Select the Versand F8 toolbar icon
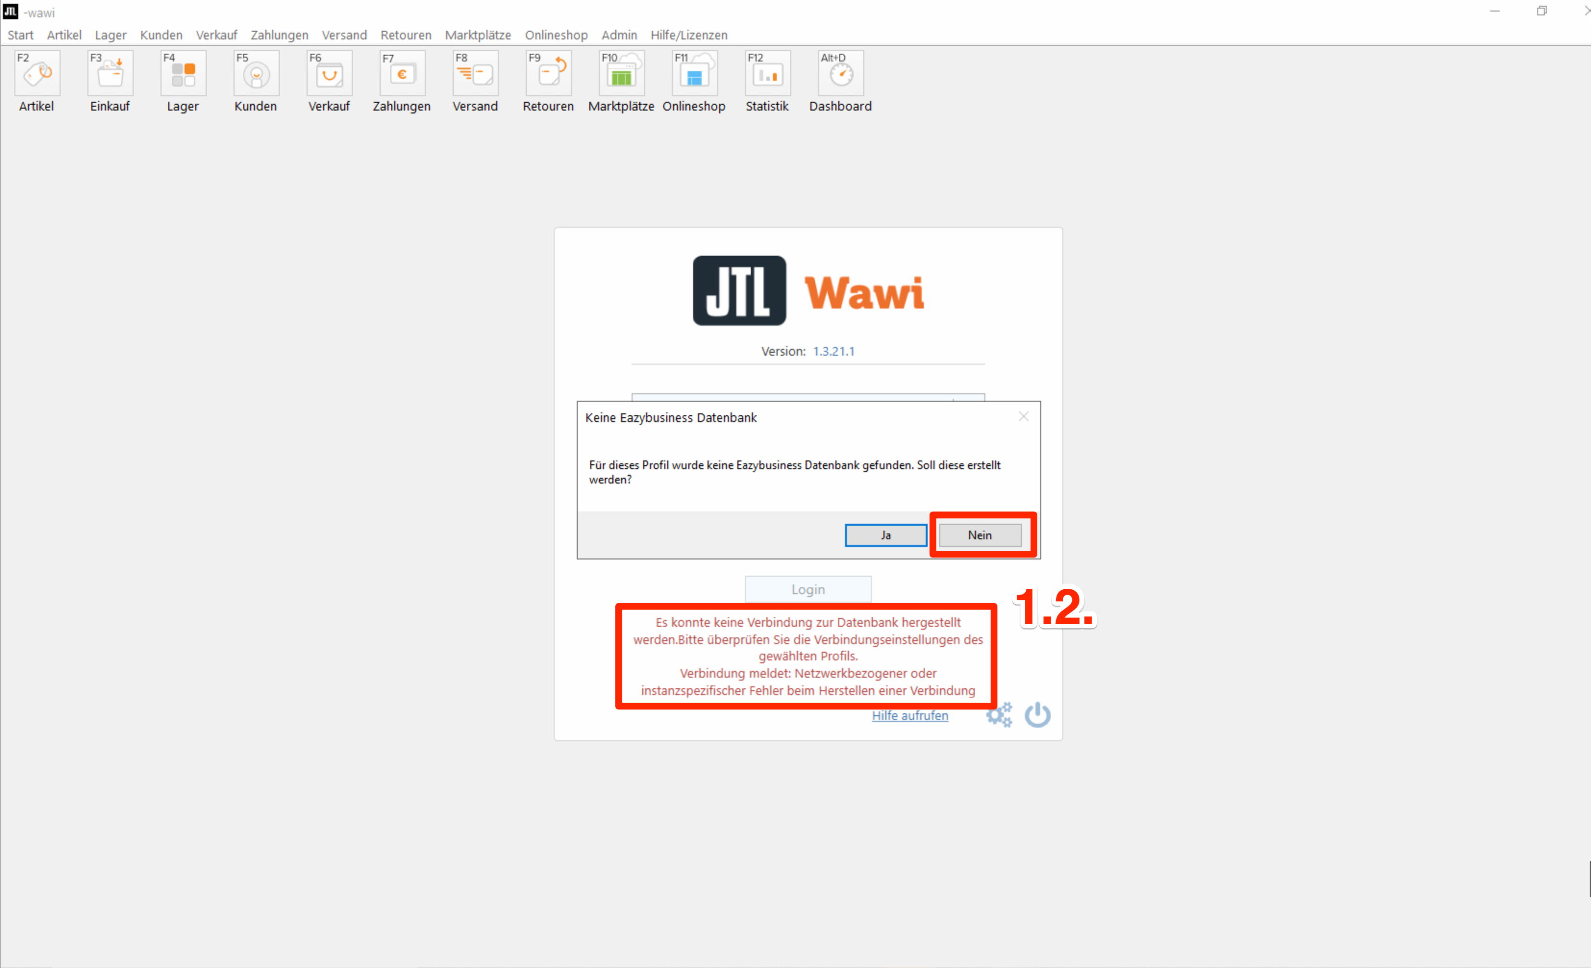This screenshot has height=968, width=1591. point(474,74)
